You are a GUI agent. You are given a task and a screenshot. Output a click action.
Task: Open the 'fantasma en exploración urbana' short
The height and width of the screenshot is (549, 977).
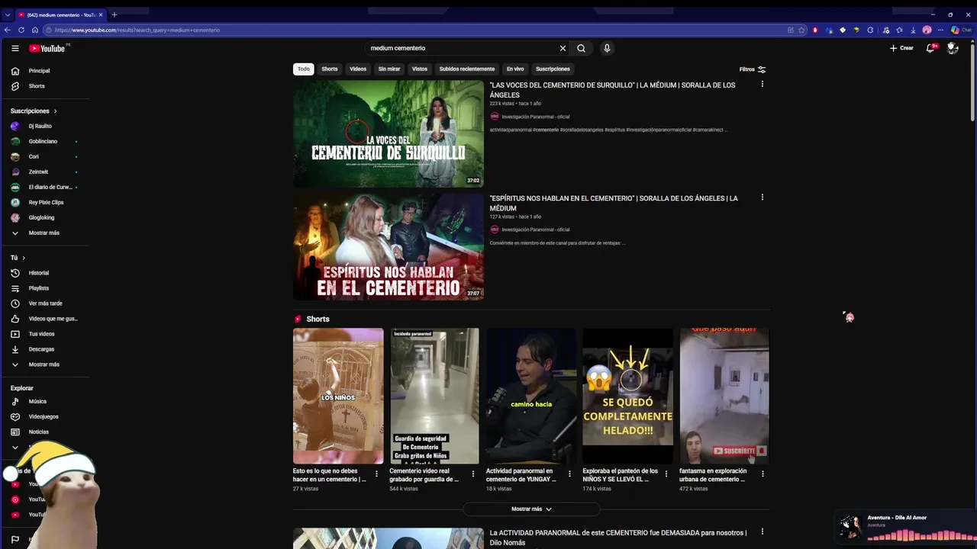pyautogui.click(x=724, y=396)
